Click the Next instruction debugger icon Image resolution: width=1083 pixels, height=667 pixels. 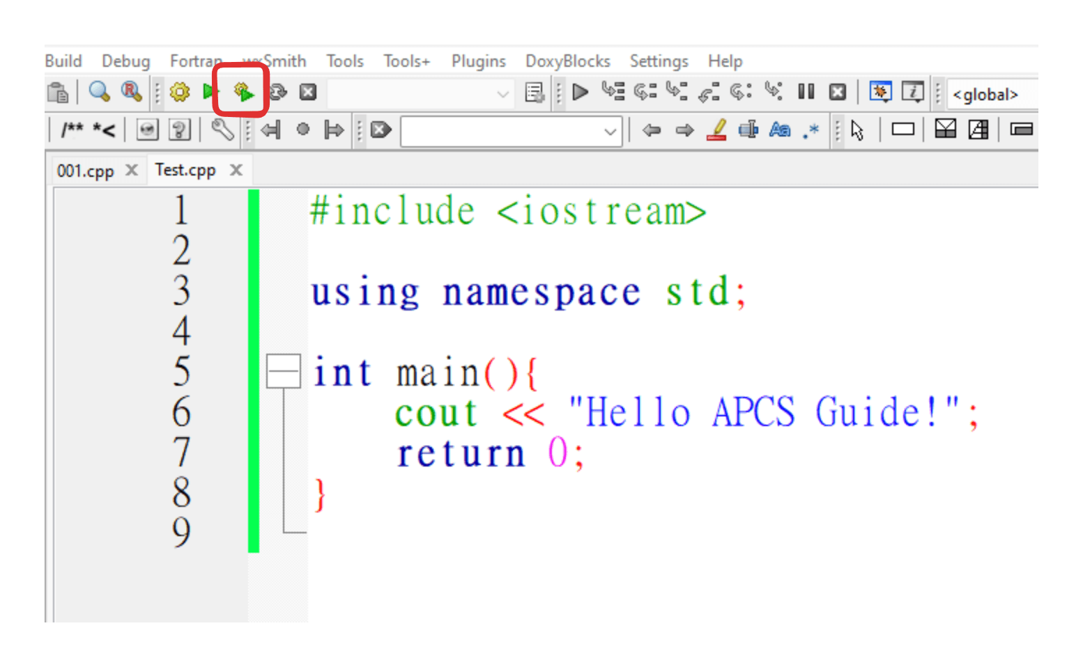tap(741, 91)
